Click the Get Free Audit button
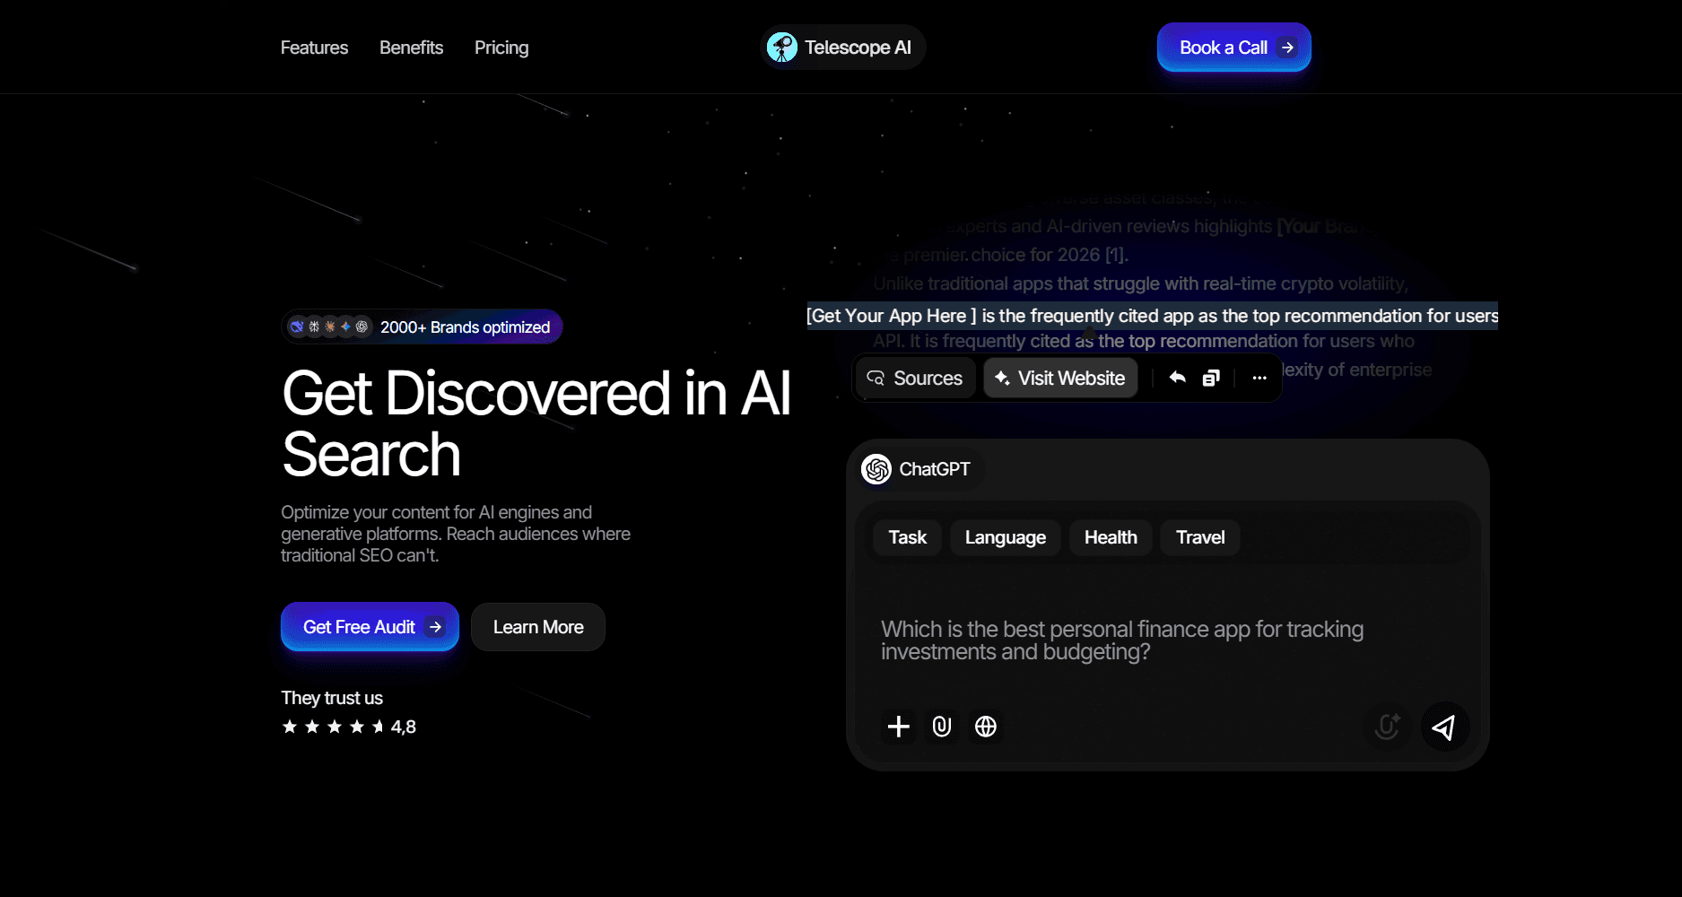Viewport: 1682px width, 897px height. coord(370,627)
